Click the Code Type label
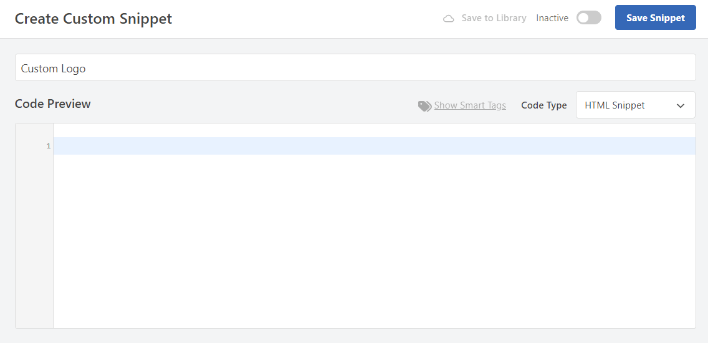This screenshot has height=343, width=708. [543, 105]
